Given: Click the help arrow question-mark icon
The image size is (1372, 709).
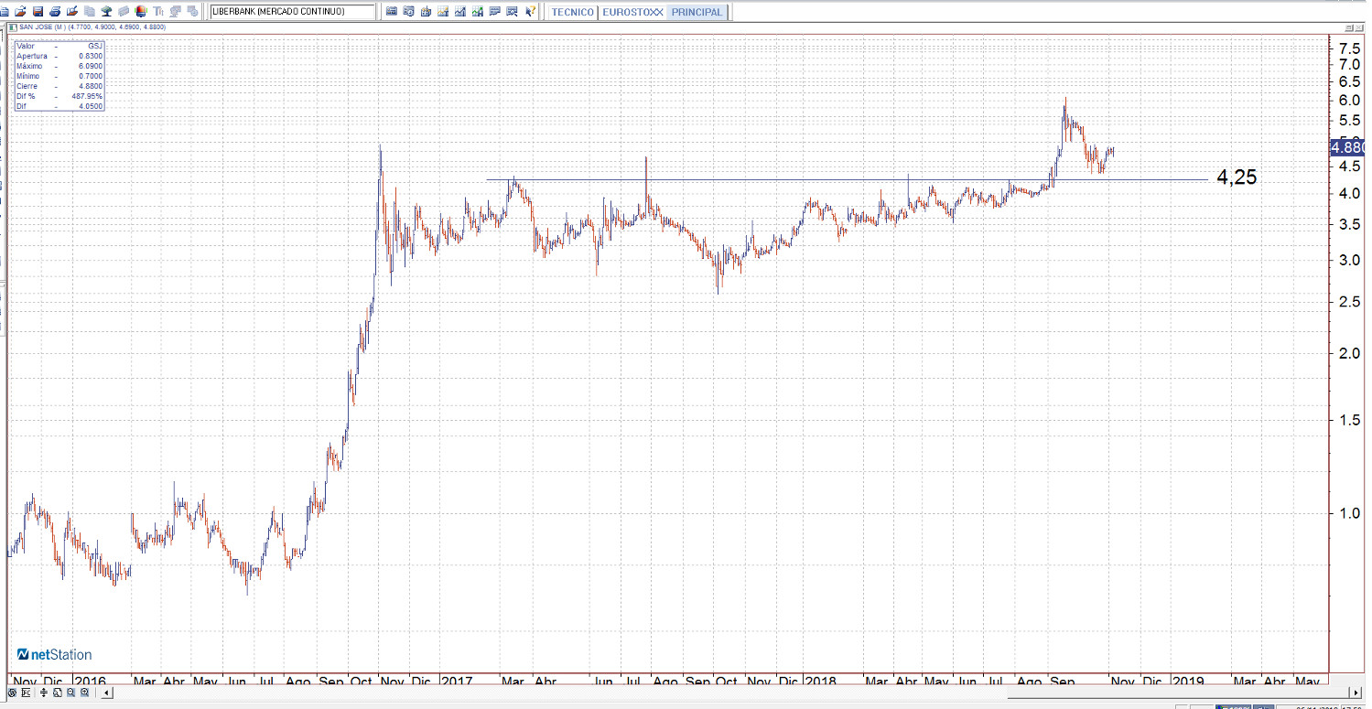Looking at the screenshot, I should (x=530, y=12).
